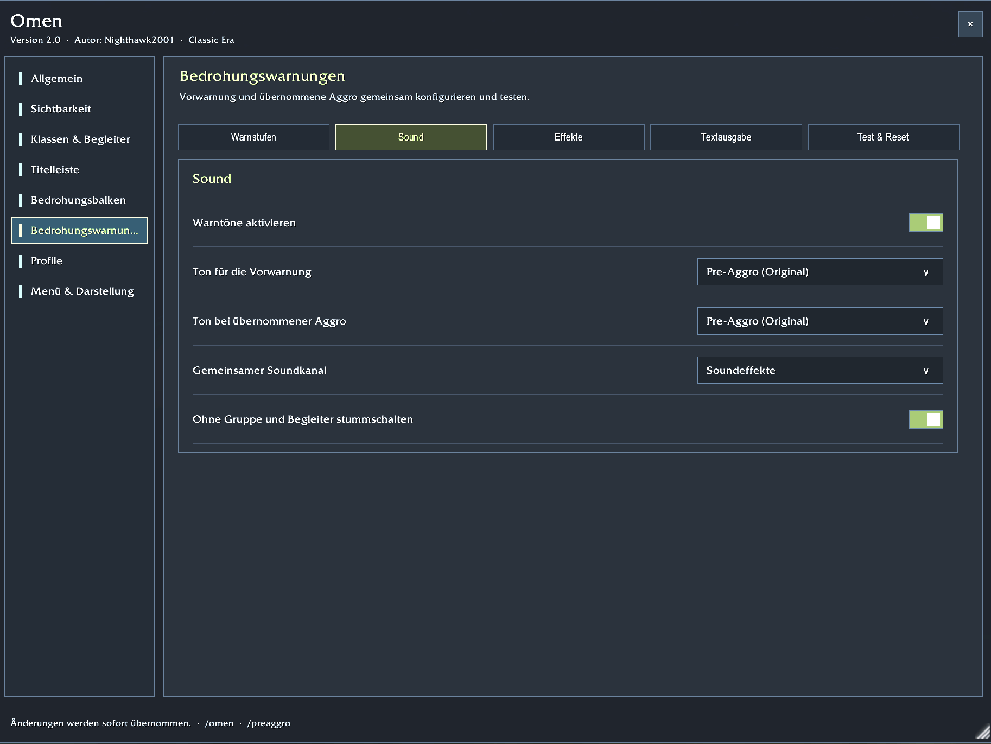Click the Autor: Nighthawk2001 text
This screenshot has width=991, height=744.
pos(124,40)
